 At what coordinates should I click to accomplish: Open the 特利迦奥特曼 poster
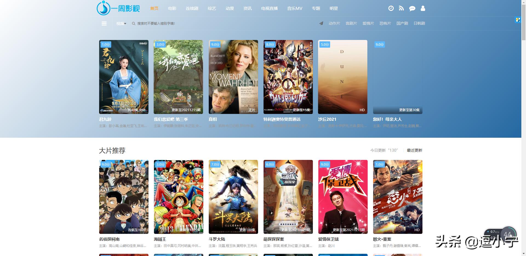click(288, 77)
